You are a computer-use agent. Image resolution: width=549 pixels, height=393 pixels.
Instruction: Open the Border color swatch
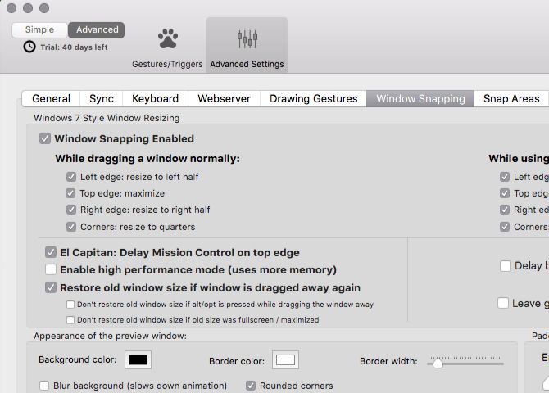(285, 359)
